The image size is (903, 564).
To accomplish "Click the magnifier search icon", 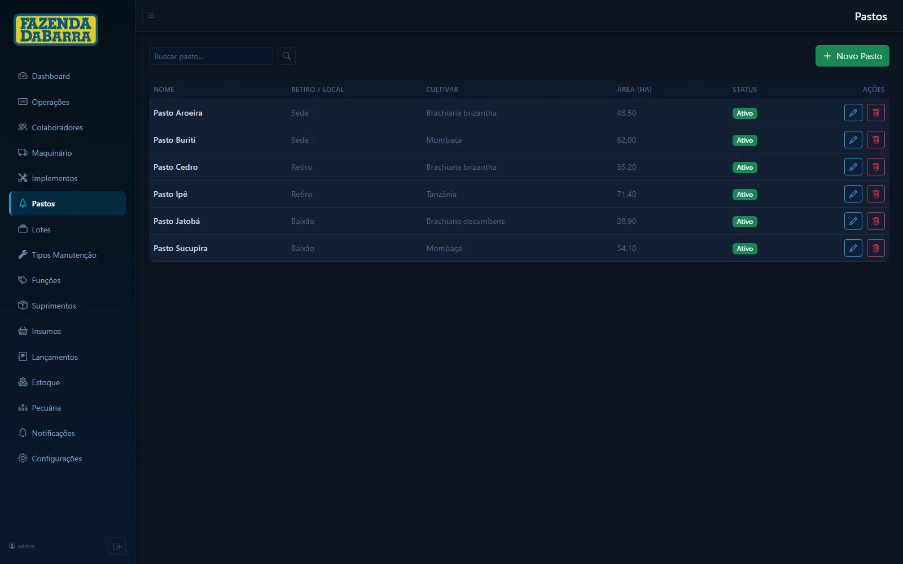I will (287, 56).
